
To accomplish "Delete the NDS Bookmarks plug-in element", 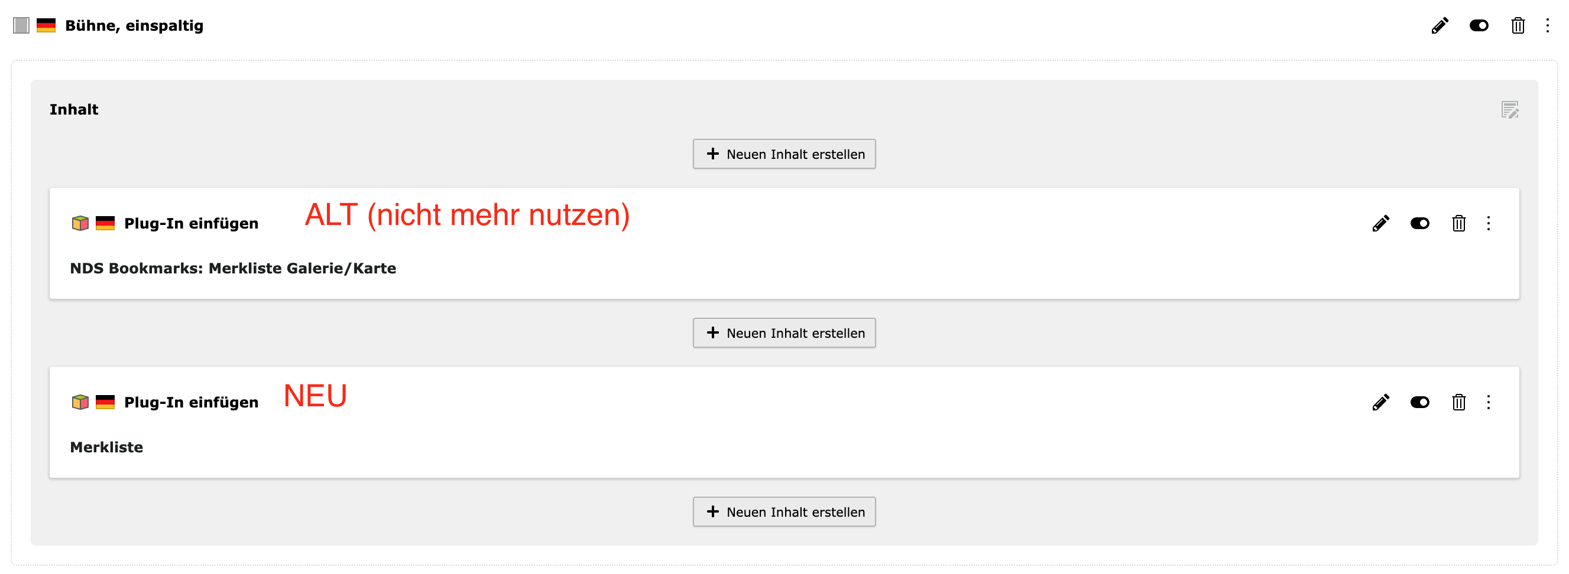I will (x=1458, y=223).
